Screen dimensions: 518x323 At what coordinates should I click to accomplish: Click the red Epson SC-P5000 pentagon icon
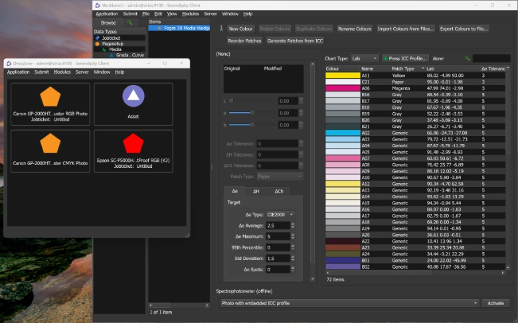point(133,143)
